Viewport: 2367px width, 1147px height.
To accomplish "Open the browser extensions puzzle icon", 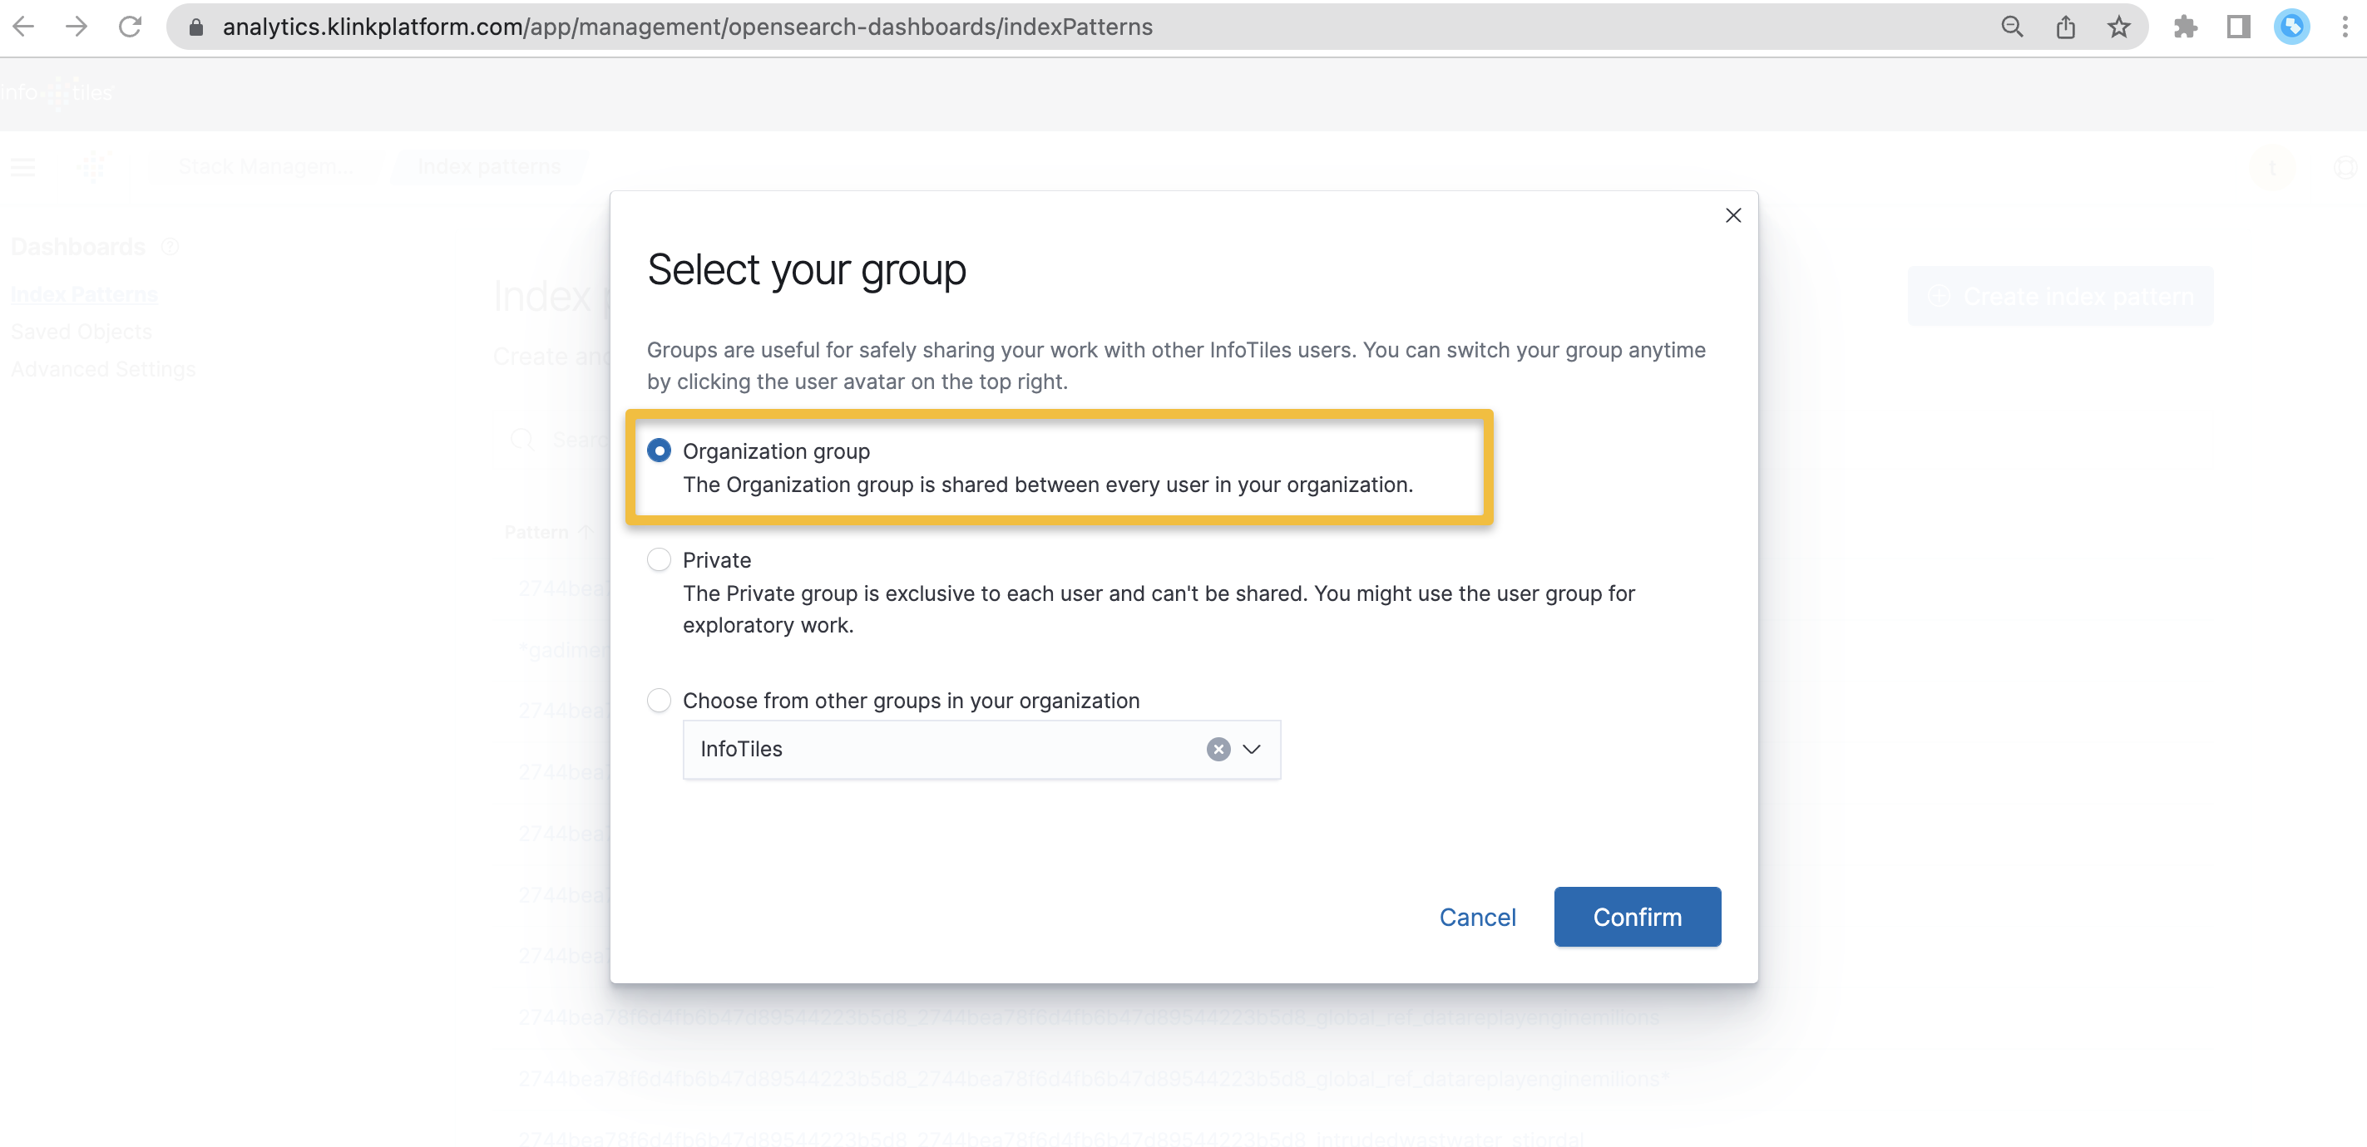I will point(2185,27).
